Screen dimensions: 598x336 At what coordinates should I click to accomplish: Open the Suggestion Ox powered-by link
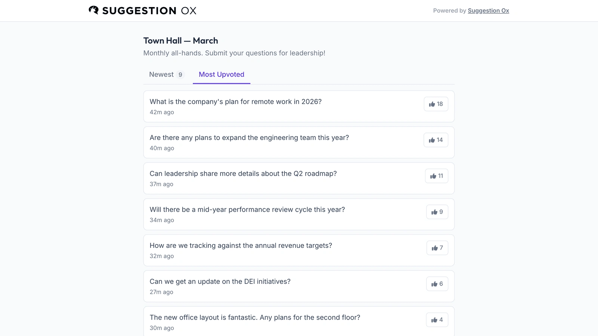click(488, 10)
